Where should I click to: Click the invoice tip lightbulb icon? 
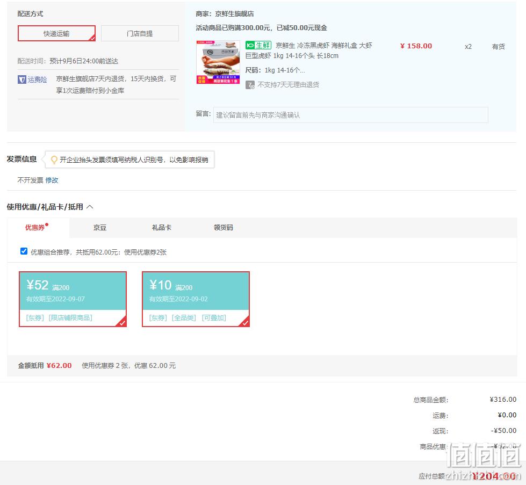pos(54,160)
